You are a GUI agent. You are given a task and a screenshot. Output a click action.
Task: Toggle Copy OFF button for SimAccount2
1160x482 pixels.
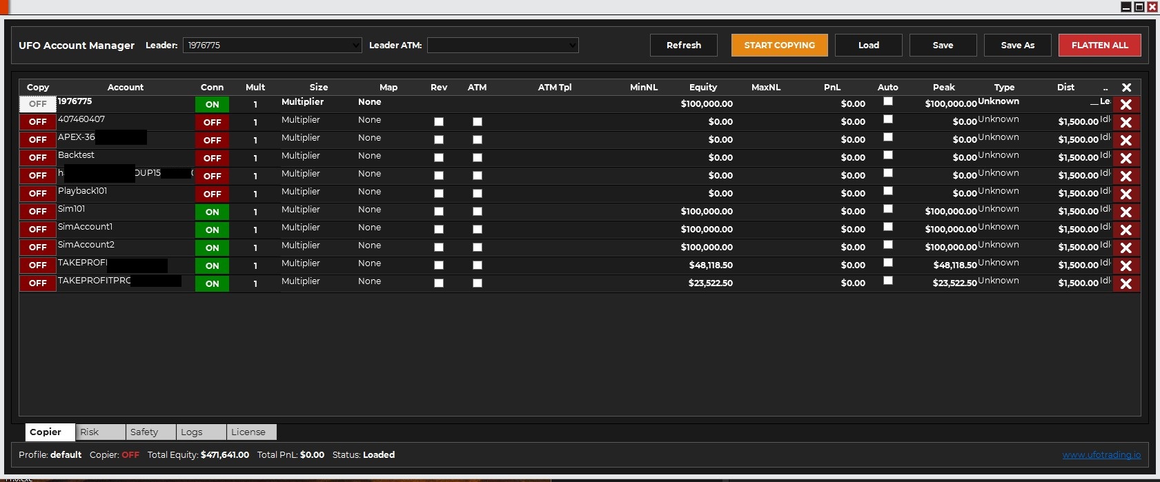tap(38, 248)
